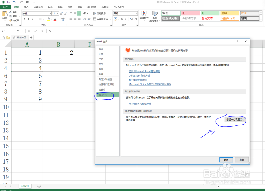Cut selection with the 剪切 scissors icon

[13, 12]
